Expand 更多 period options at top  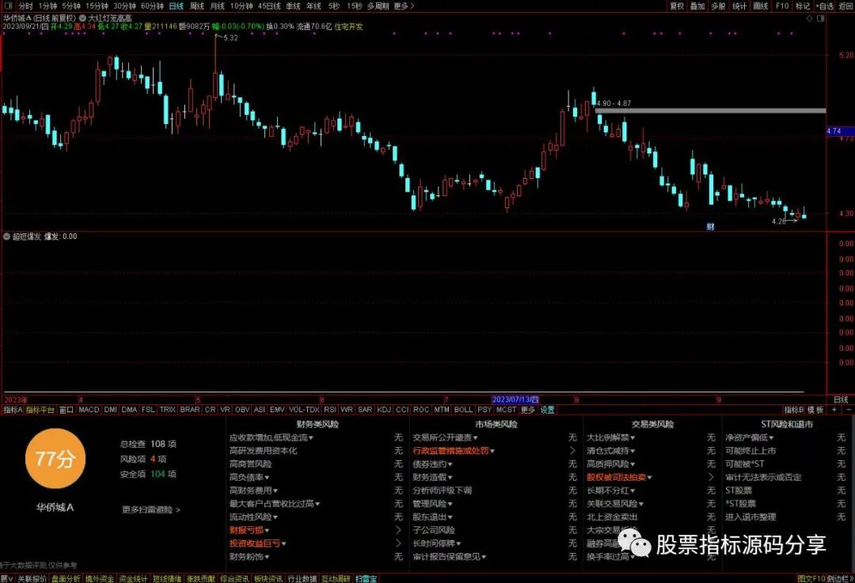[x=404, y=6]
